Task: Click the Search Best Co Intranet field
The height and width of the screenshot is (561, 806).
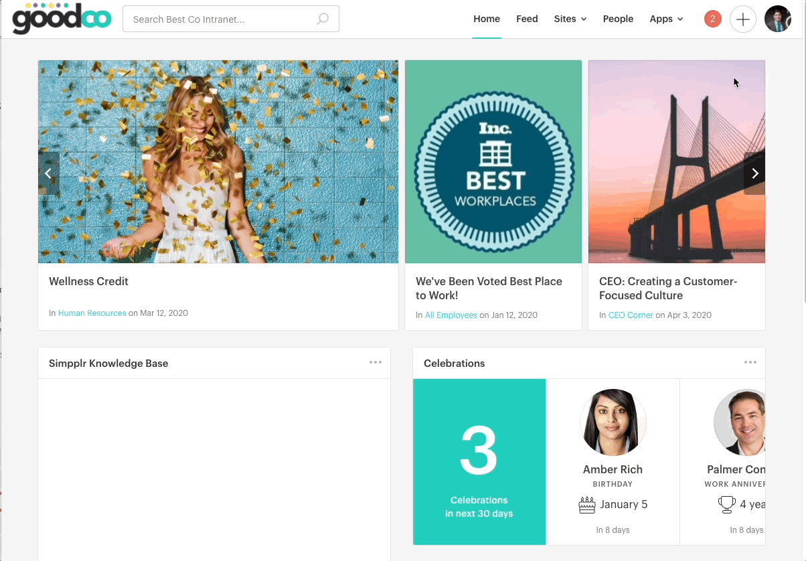Action: coord(221,19)
